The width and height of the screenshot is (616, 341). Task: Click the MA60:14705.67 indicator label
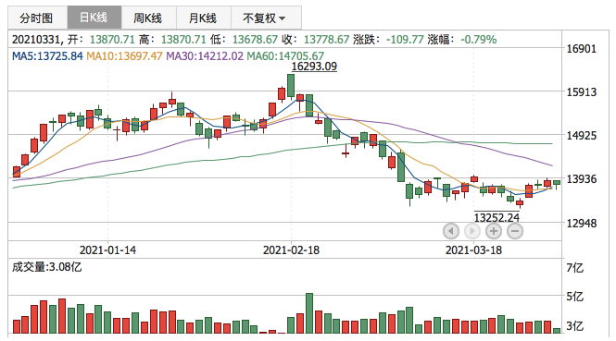[x=285, y=56]
